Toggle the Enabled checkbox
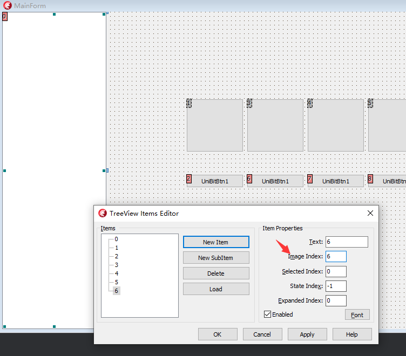406x356 pixels. (268, 314)
